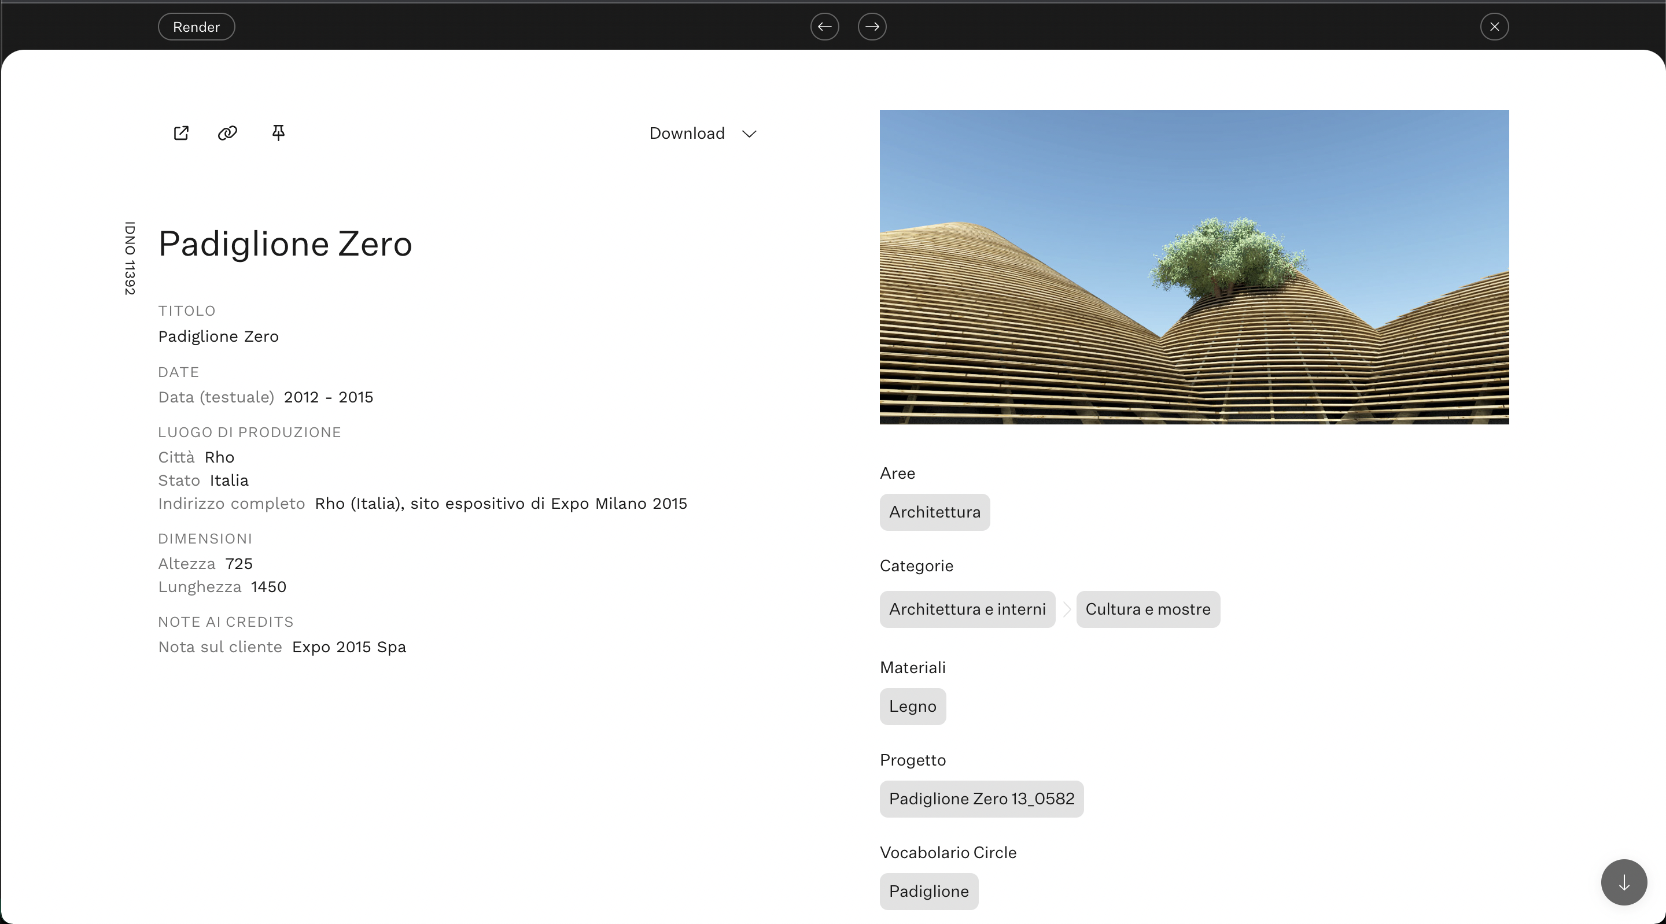This screenshot has height=924, width=1666.
Task: Enlarge the pavilion render image
Action: (1194, 267)
